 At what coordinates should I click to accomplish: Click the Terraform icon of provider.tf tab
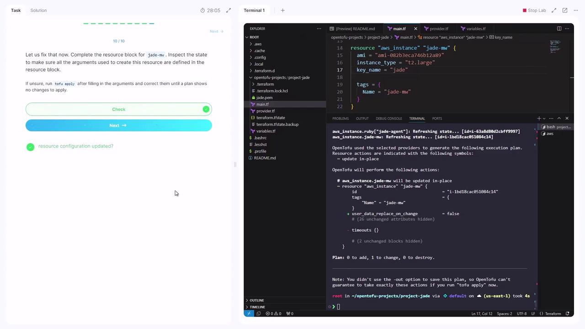click(x=426, y=29)
